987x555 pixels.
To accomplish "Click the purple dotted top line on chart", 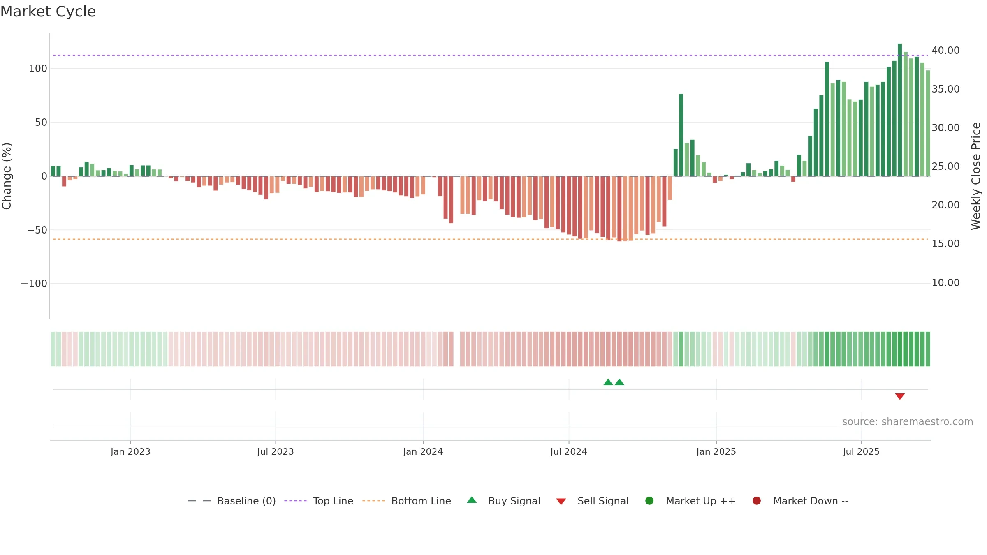I will point(490,55).
